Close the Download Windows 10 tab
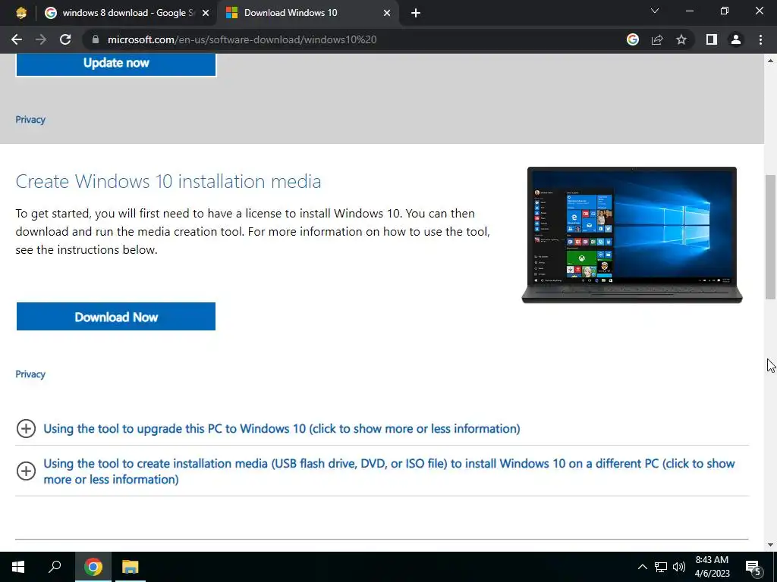This screenshot has width=777, height=582. 387,13
